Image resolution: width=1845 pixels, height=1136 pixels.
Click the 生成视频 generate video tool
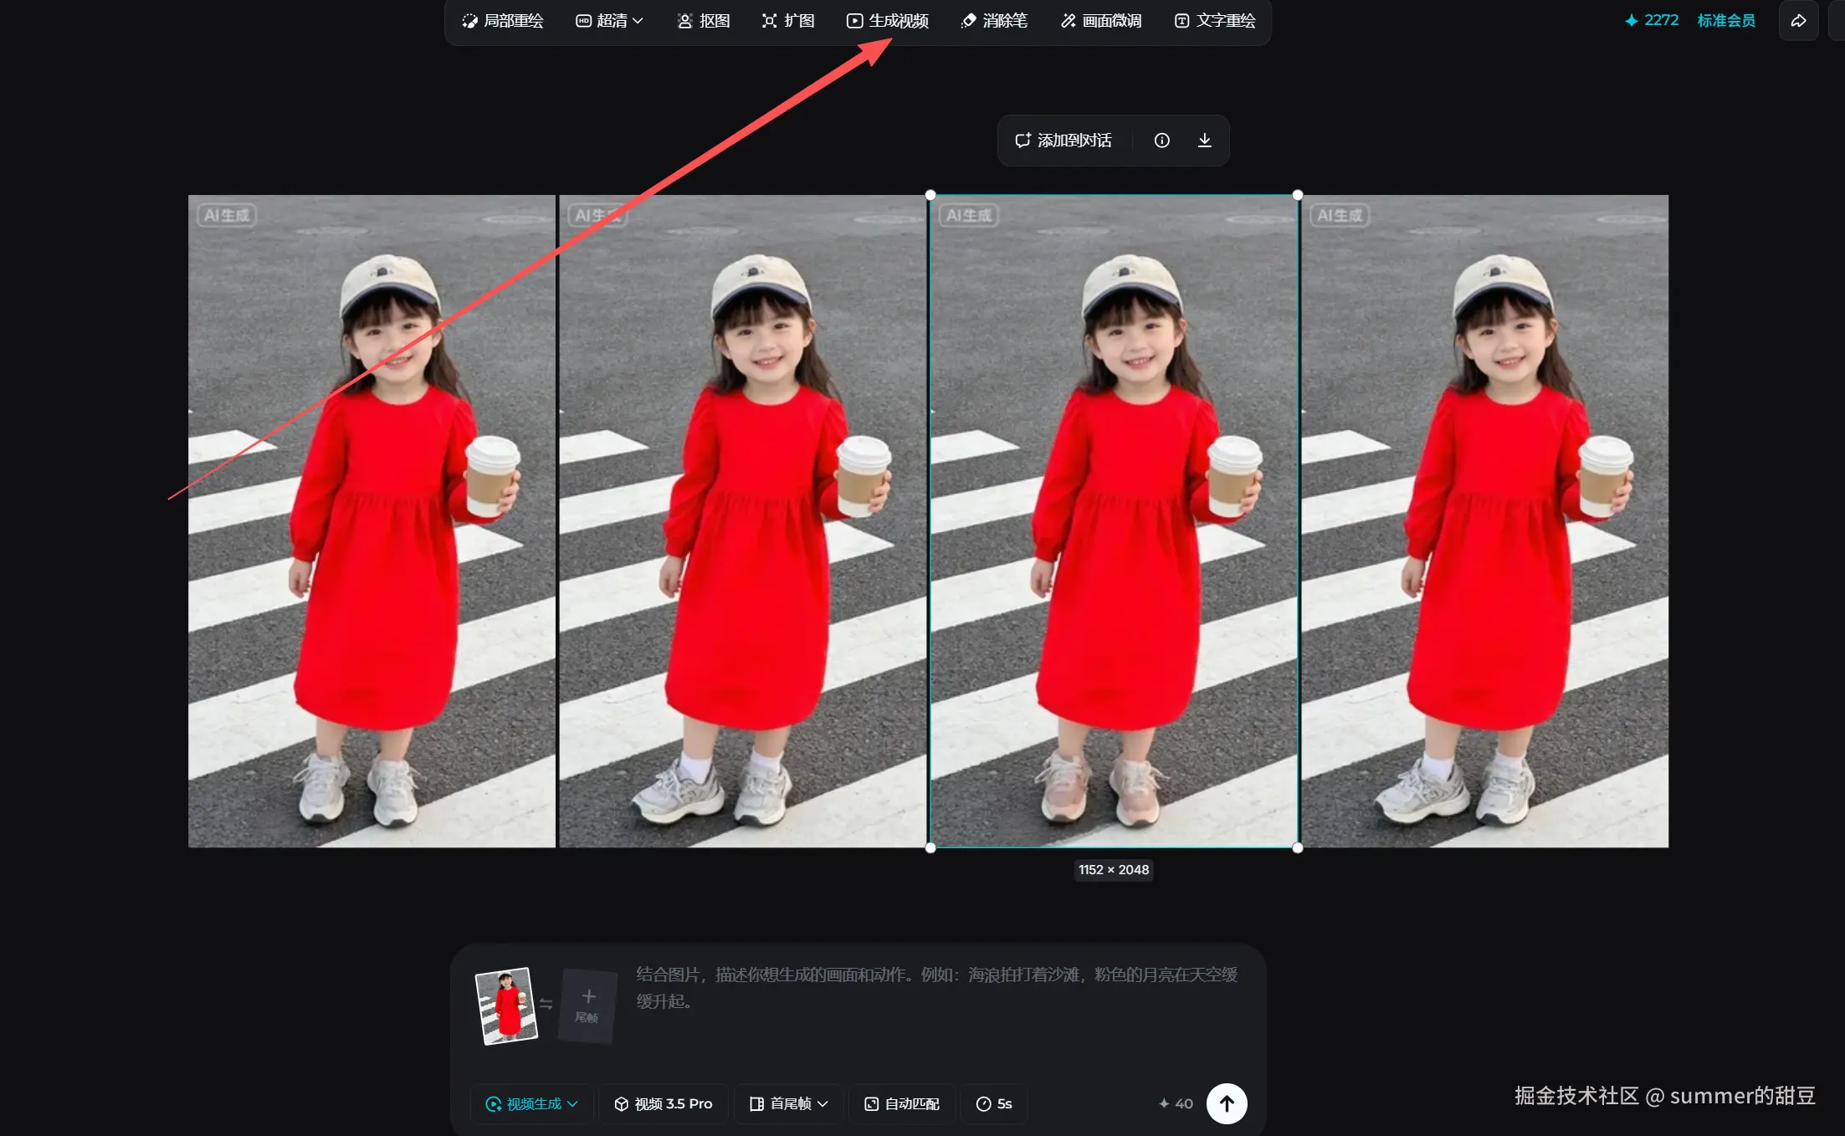coord(888,21)
